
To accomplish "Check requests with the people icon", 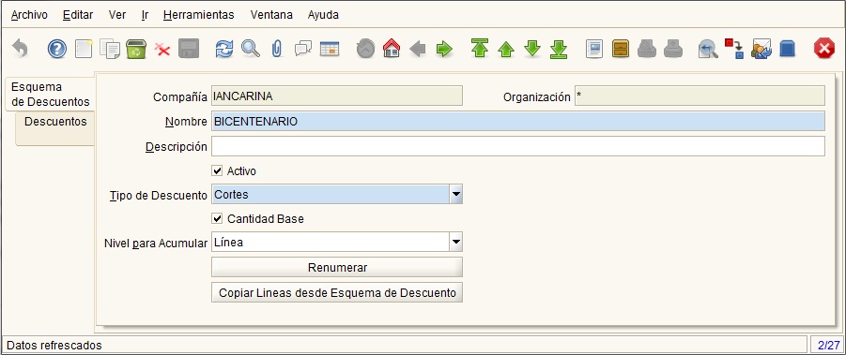I will (761, 49).
